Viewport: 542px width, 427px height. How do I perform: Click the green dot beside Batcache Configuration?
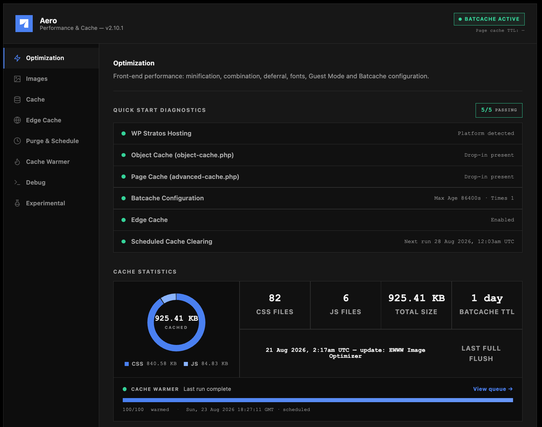click(124, 198)
